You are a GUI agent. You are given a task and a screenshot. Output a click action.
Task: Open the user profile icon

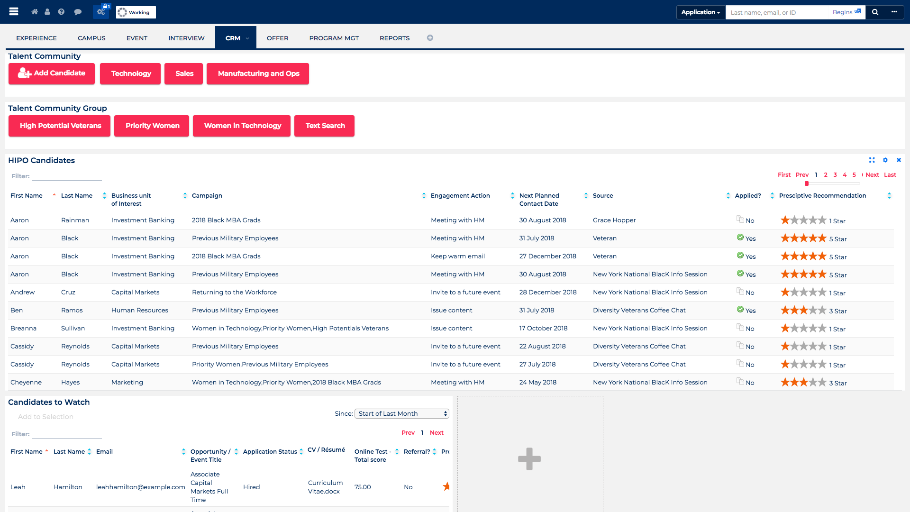[47, 12]
